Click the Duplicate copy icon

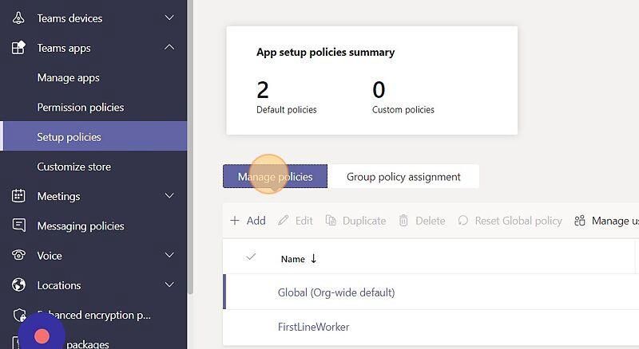pyautogui.click(x=331, y=221)
